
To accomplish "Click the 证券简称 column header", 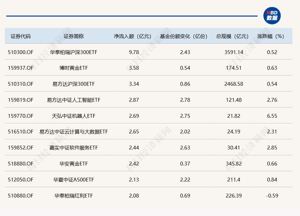I will click(74, 36).
